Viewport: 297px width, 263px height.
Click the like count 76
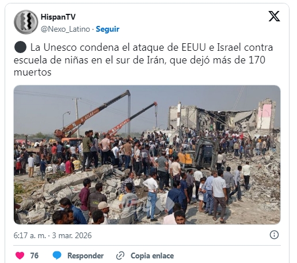tap(35, 256)
